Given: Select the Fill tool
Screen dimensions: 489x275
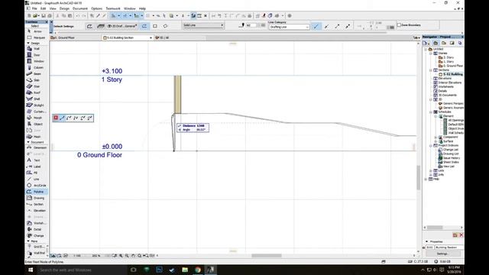Looking at the screenshot, I should (x=37, y=173).
